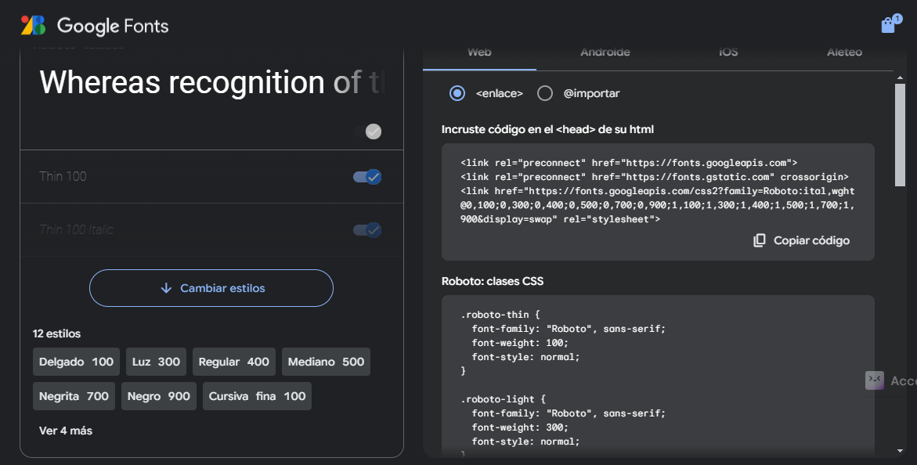Open the Cambiar estilos button
The width and height of the screenshot is (917, 465).
coord(211,288)
